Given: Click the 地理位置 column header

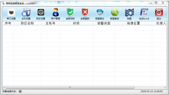Looking at the screenshot, I should tap(133, 23).
